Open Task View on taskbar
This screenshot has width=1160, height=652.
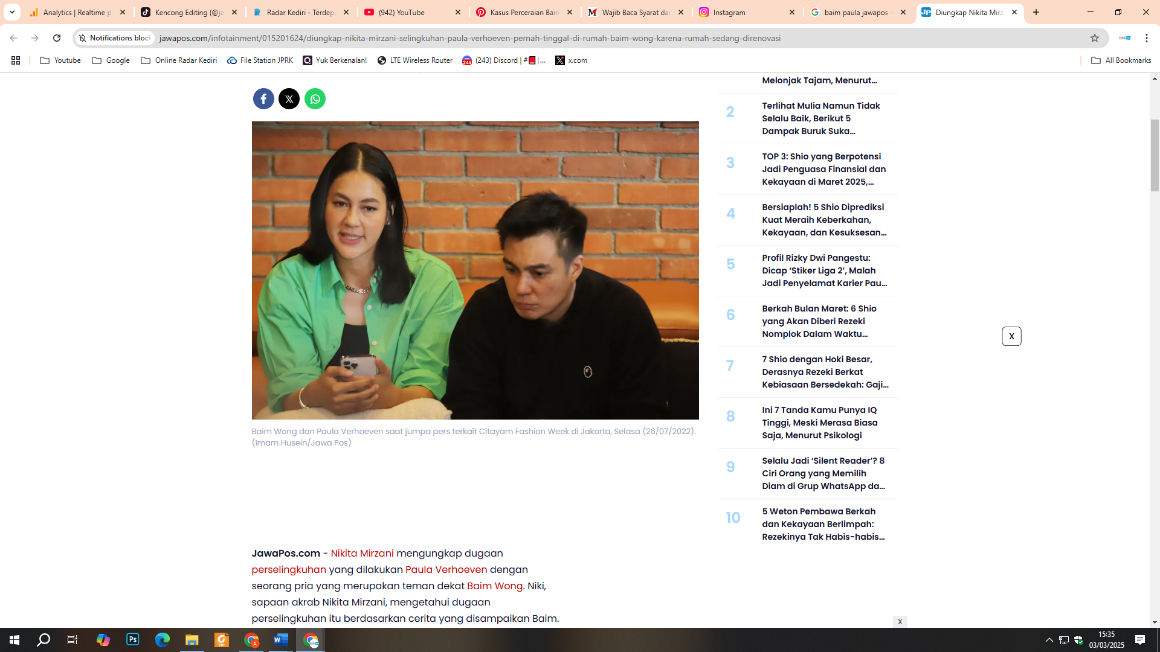tap(72, 640)
